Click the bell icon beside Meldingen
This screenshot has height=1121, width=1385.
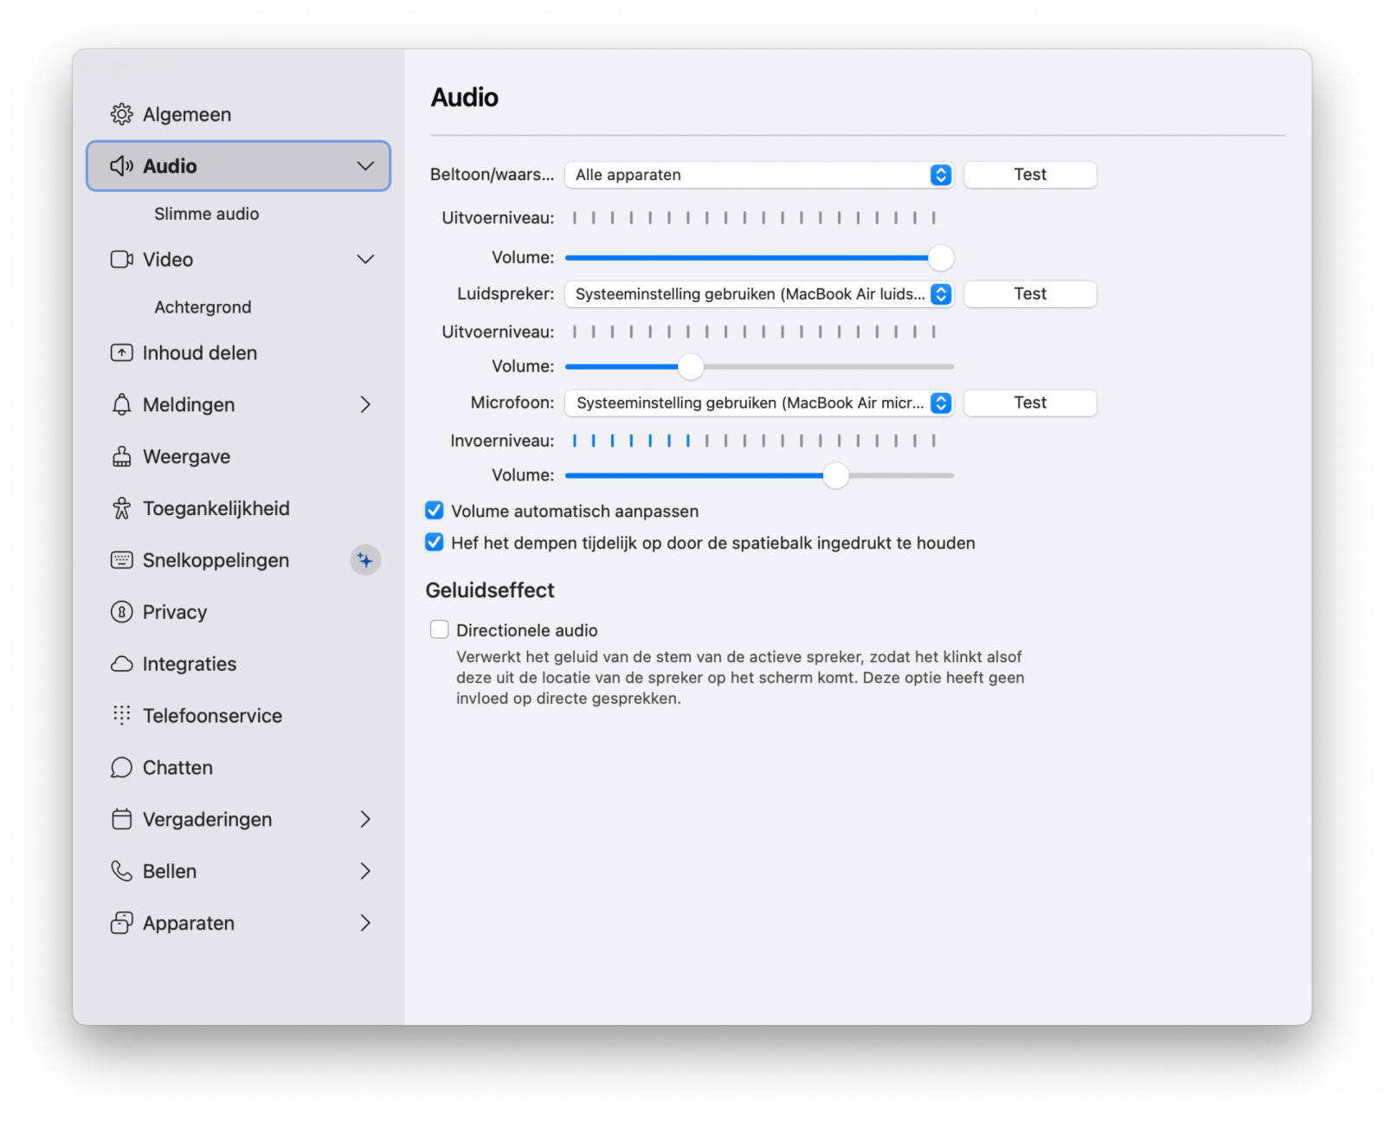(x=121, y=405)
